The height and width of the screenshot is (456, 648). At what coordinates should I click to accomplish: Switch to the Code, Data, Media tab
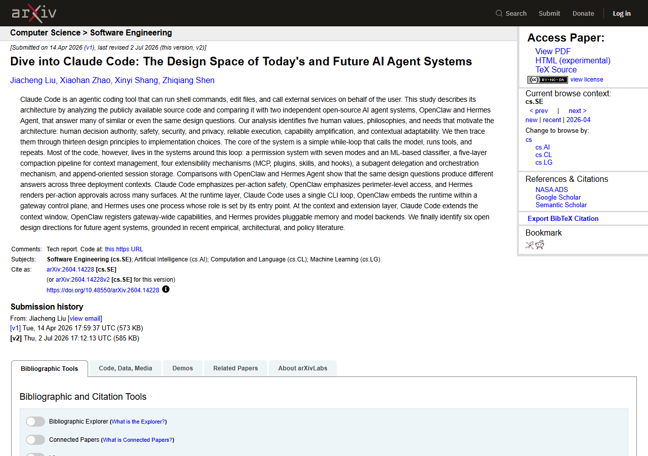(x=126, y=368)
